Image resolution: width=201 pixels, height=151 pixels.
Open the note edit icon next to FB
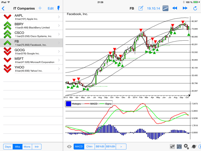(x=141, y=8)
